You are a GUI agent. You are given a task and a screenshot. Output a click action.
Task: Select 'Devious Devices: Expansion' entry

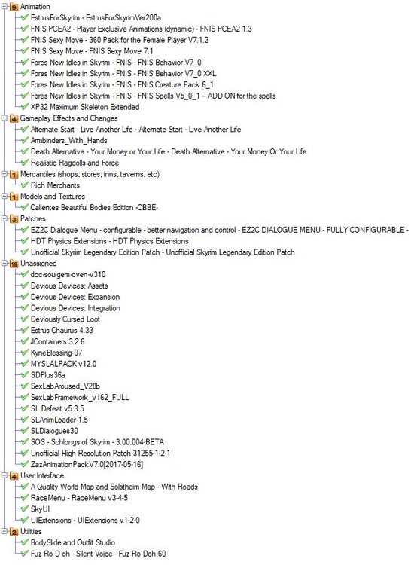[x=75, y=297]
